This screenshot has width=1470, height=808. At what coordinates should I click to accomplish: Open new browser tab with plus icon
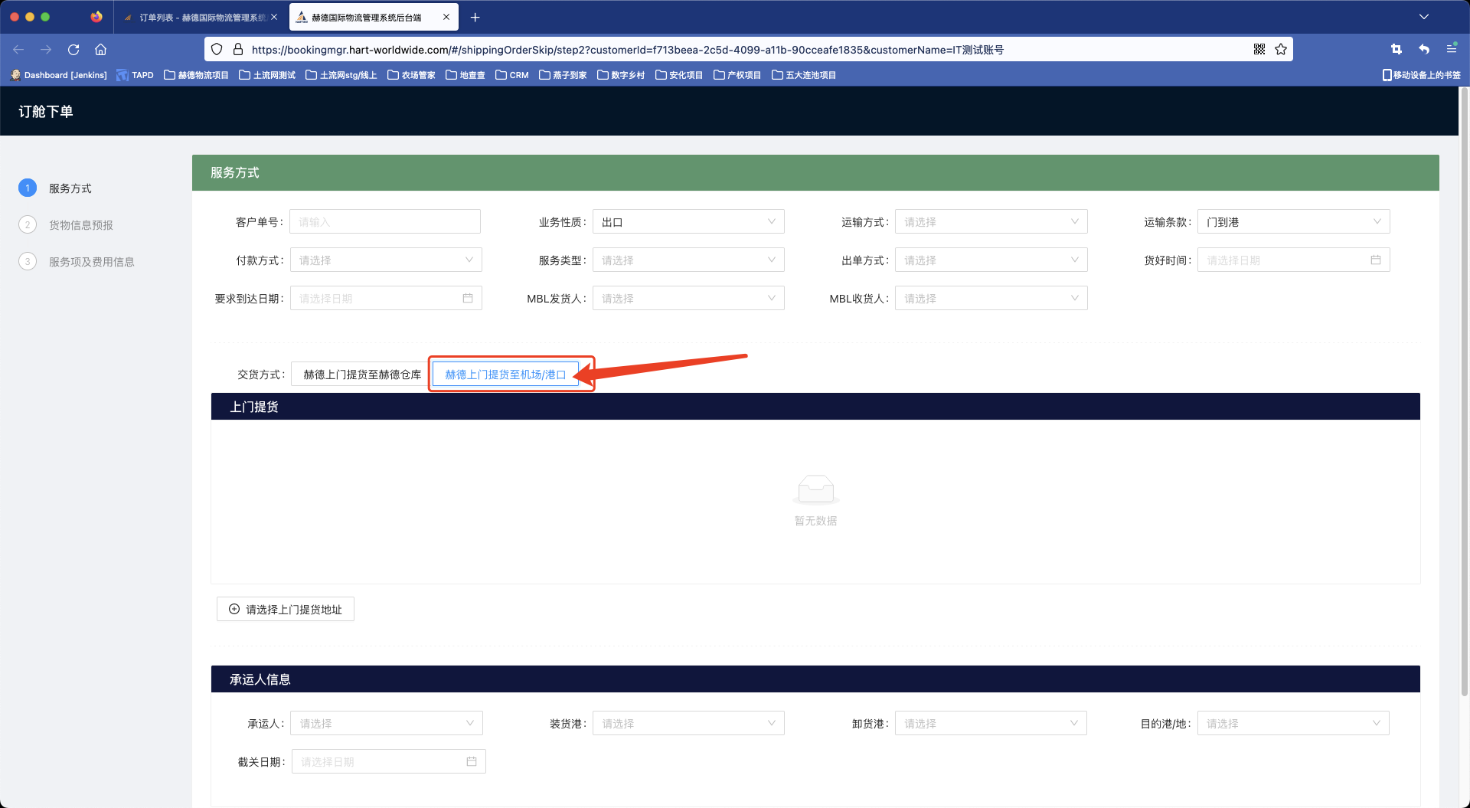[x=475, y=17]
